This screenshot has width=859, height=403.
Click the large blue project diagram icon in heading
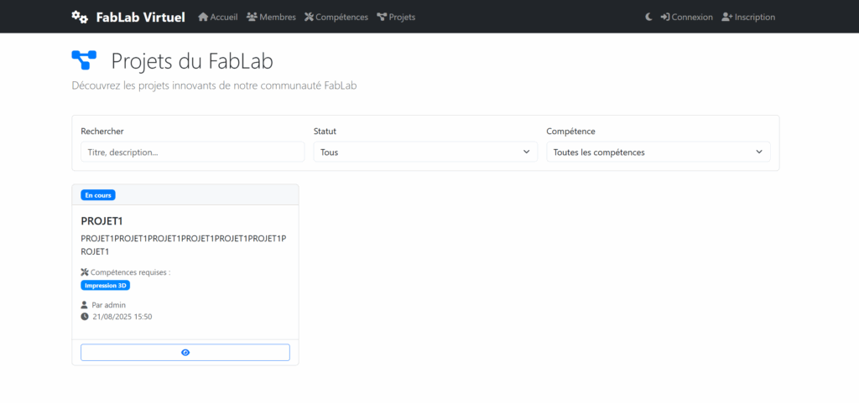click(x=85, y=60)
